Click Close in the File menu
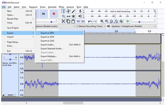165x106 pixels. click(x=18, y=23)
